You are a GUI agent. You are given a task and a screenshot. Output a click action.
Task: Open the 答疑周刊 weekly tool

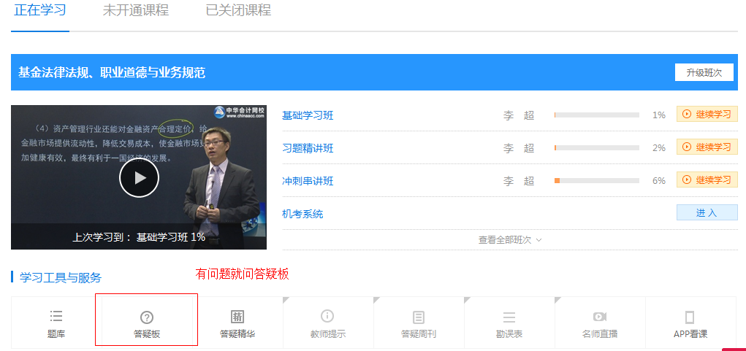(419, 323)
